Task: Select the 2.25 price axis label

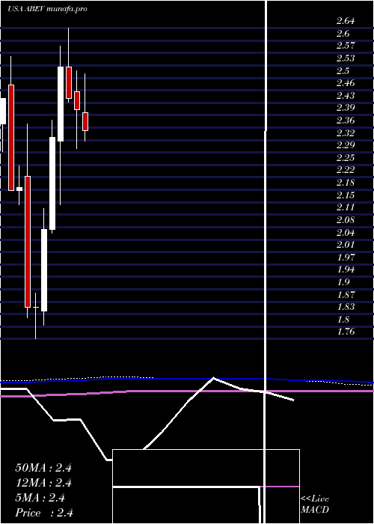Action: pyautogui.click(x=346, y=158)
